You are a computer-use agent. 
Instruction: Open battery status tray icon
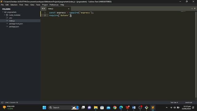pos(178,108)
